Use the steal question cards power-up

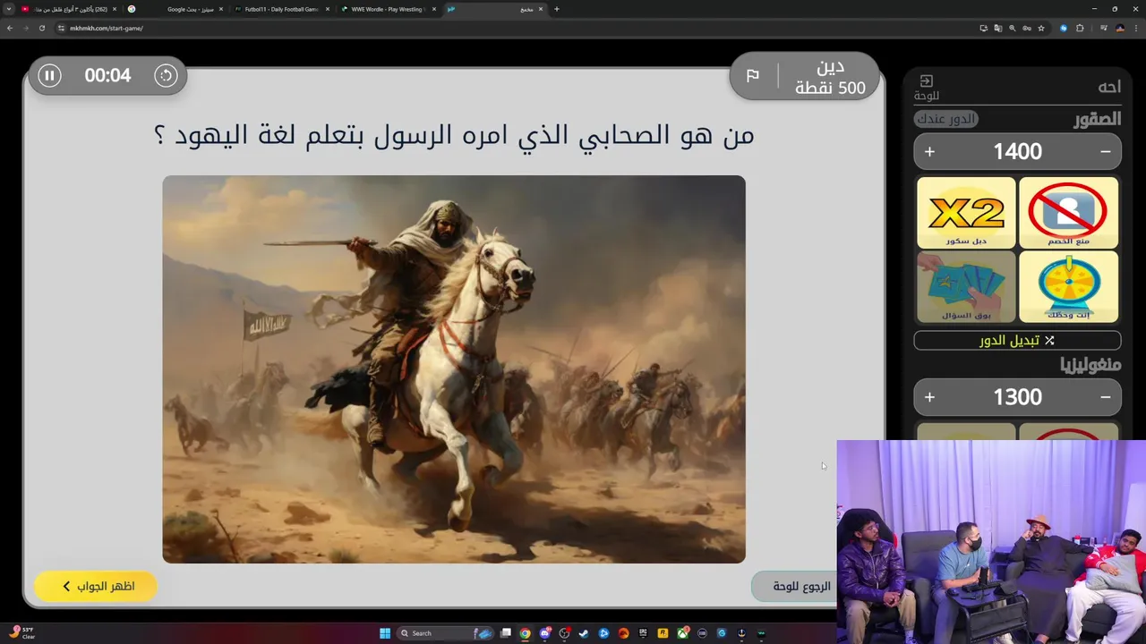tap(966, 286)
